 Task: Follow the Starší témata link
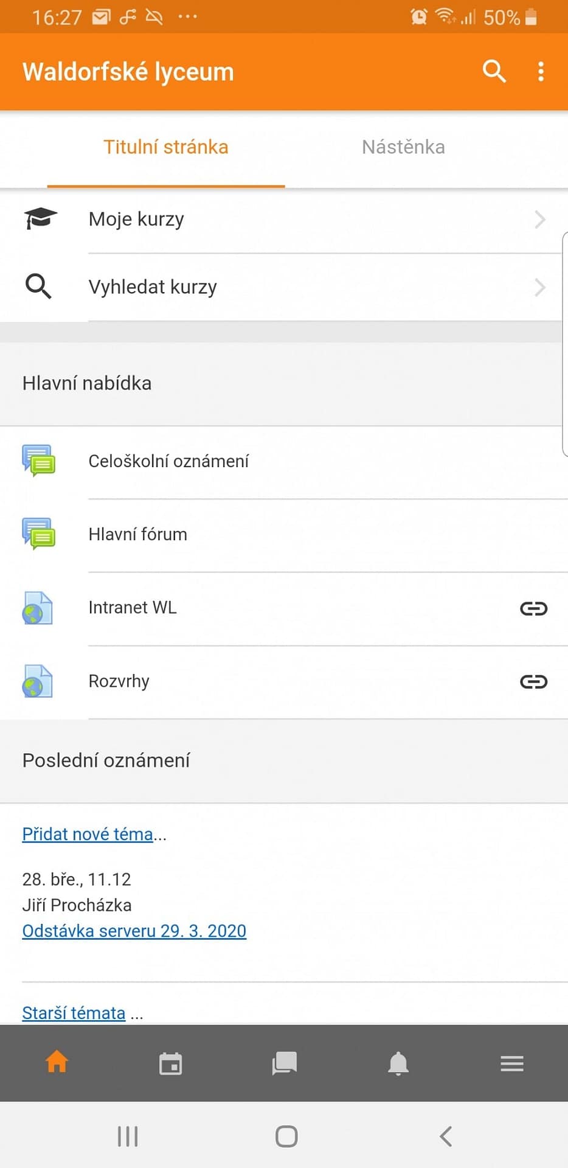click(74, 1013)
